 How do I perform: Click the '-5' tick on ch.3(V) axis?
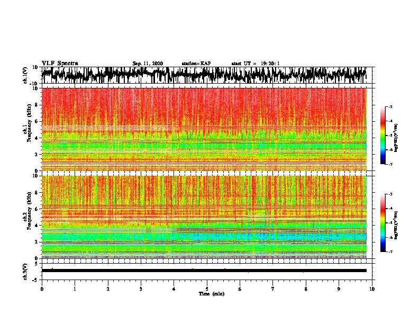pos(35,280)
